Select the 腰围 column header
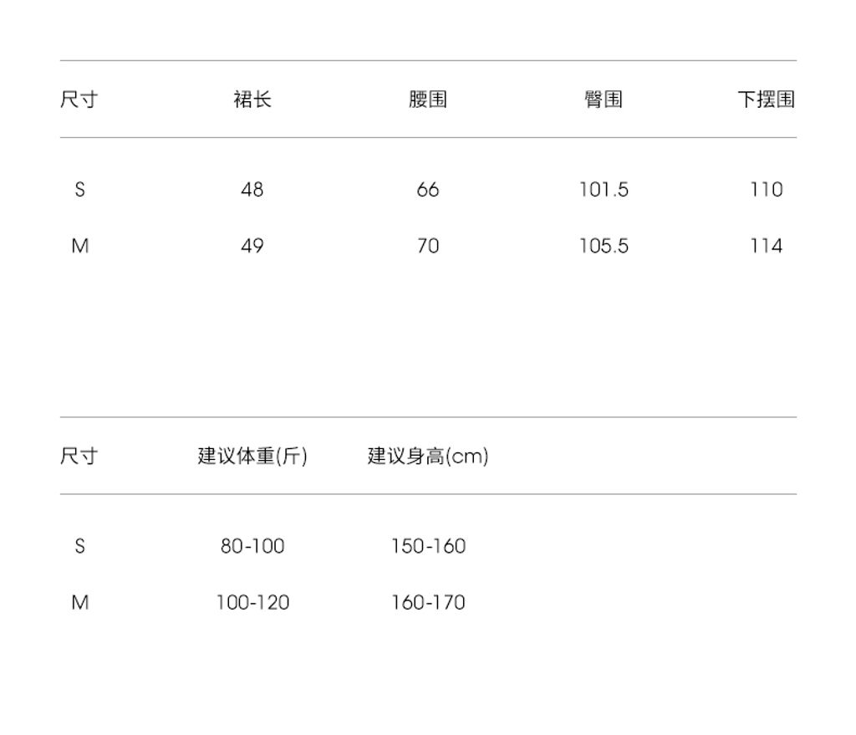This screenshot has width=856, height=735. tap(428, 100)
